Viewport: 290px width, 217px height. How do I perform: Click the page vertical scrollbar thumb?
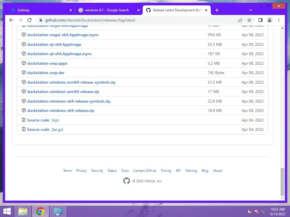click(282, 182)
